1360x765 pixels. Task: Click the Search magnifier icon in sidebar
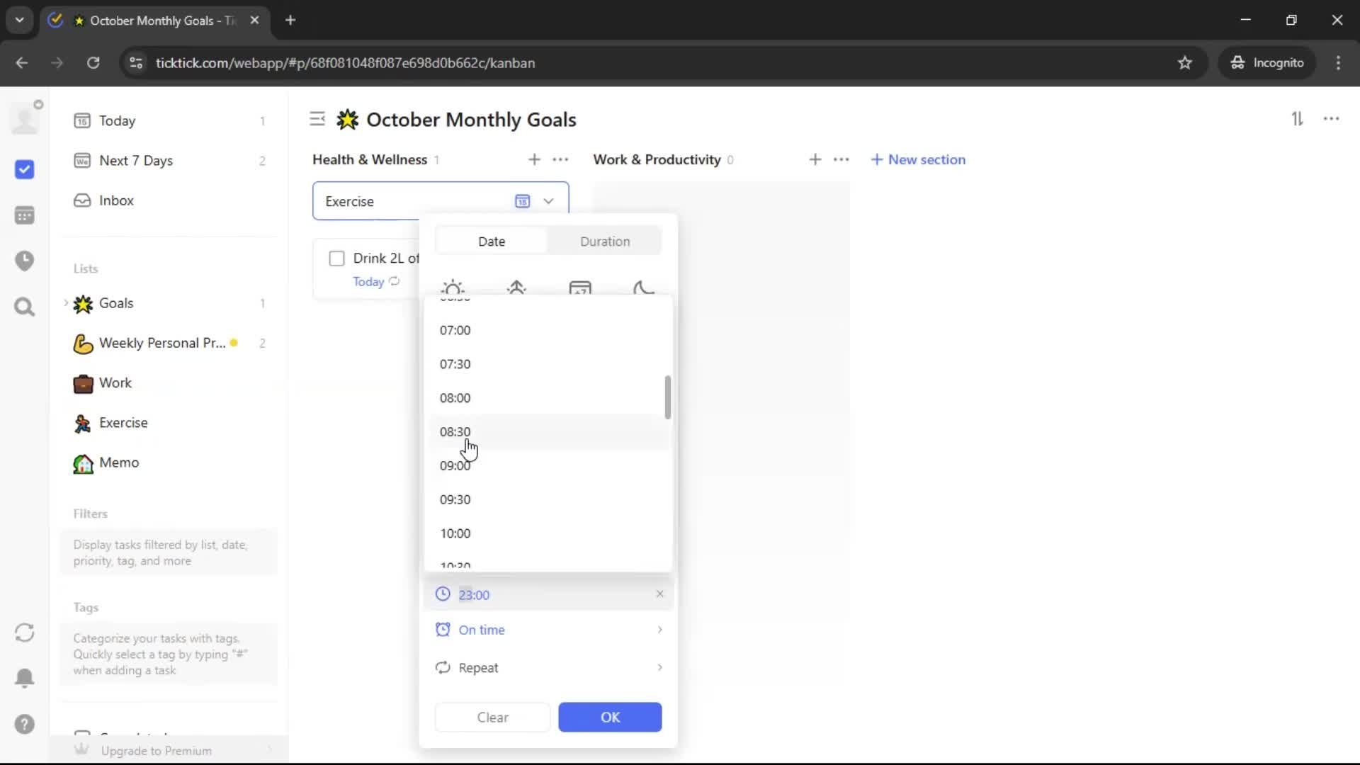[x=24, y=307]
